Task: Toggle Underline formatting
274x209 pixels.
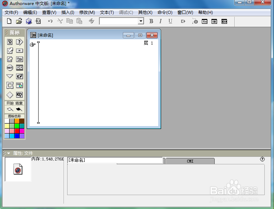Action: (x=170, y=21)
